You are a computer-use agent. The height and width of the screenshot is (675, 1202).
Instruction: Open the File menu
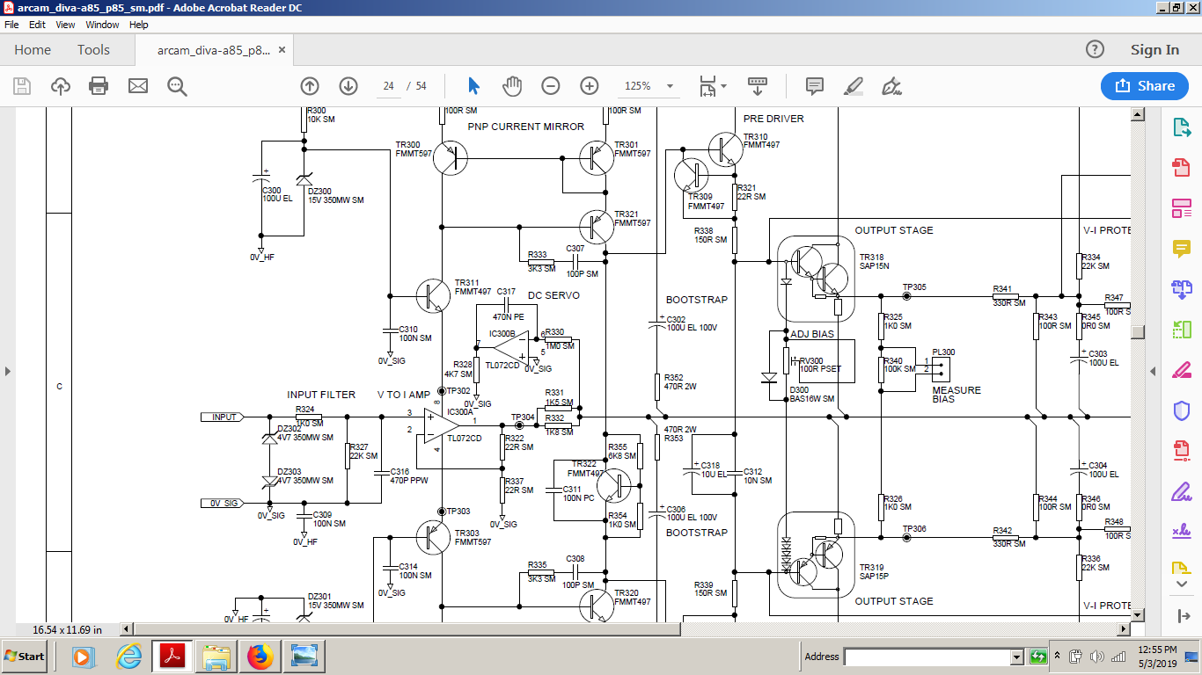[x=11, y=25]
